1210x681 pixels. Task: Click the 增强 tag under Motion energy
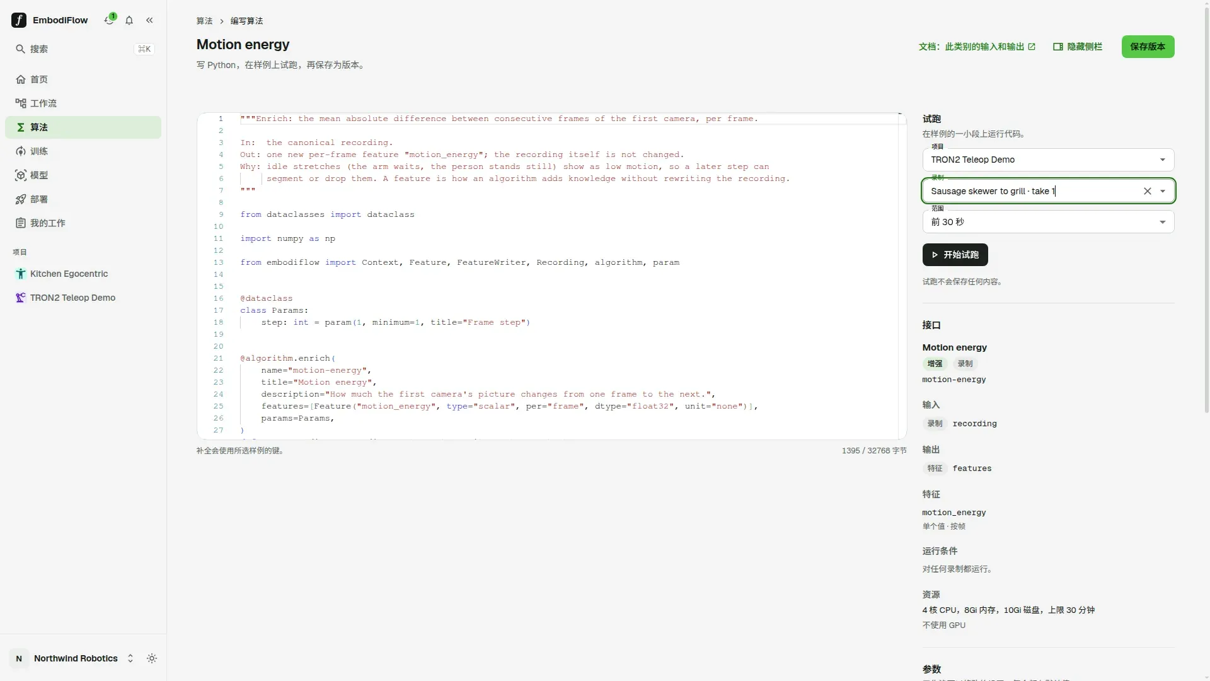[935, 364]
